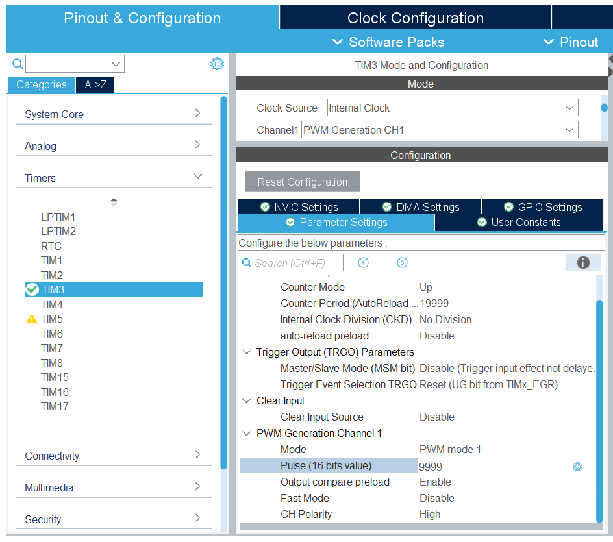Click the green check icon beside TIM3

click(31, 289)
